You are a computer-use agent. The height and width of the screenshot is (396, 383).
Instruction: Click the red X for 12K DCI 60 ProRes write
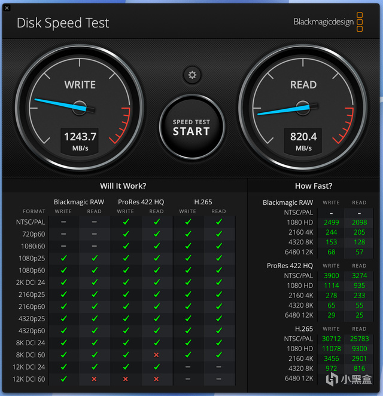pos(126,379)
